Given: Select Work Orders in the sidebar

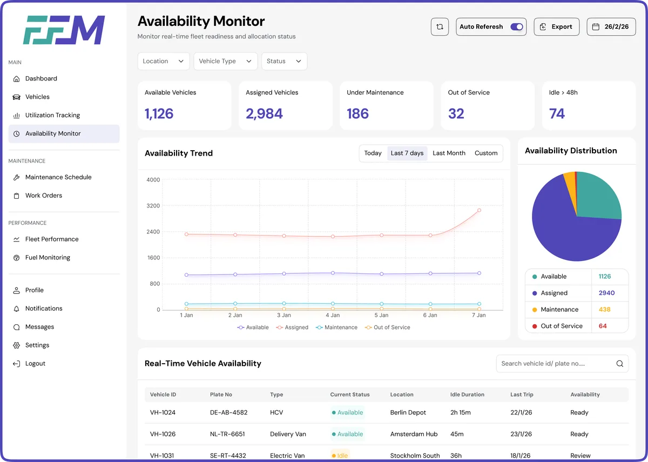Looking at the screenshot, I should tap(45, 196).
